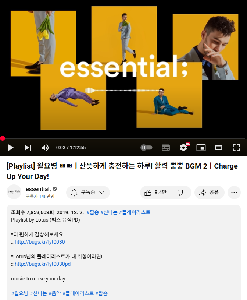Open the more actions menu

(234, 193)
